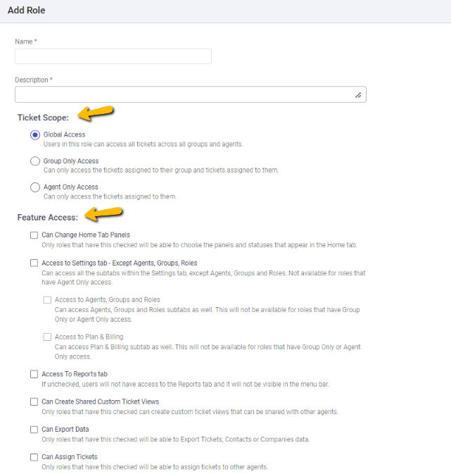Click the Feature Access heading
This screenshot has width=451, height=474.
[47, 218]
